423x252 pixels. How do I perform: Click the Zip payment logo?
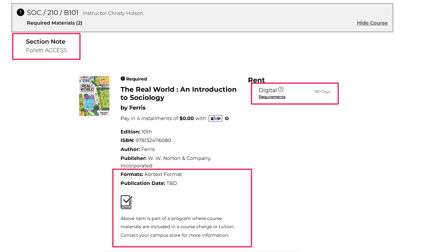[215, 119]
